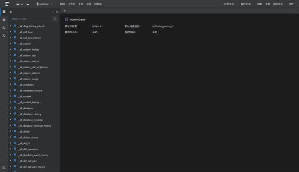This screenshot has width=299, height=172.
Task: Open the procedures (Px) panel
Action: pyautogui.click(x=4, y=36)
